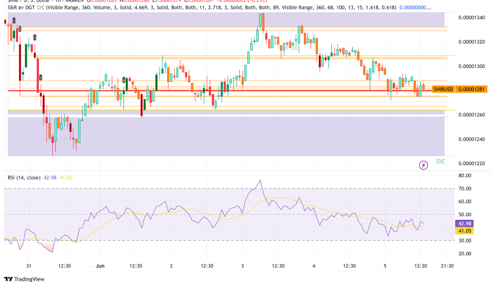Click the 4 date on the time axis
496x282 pixels.
point(314,266)
